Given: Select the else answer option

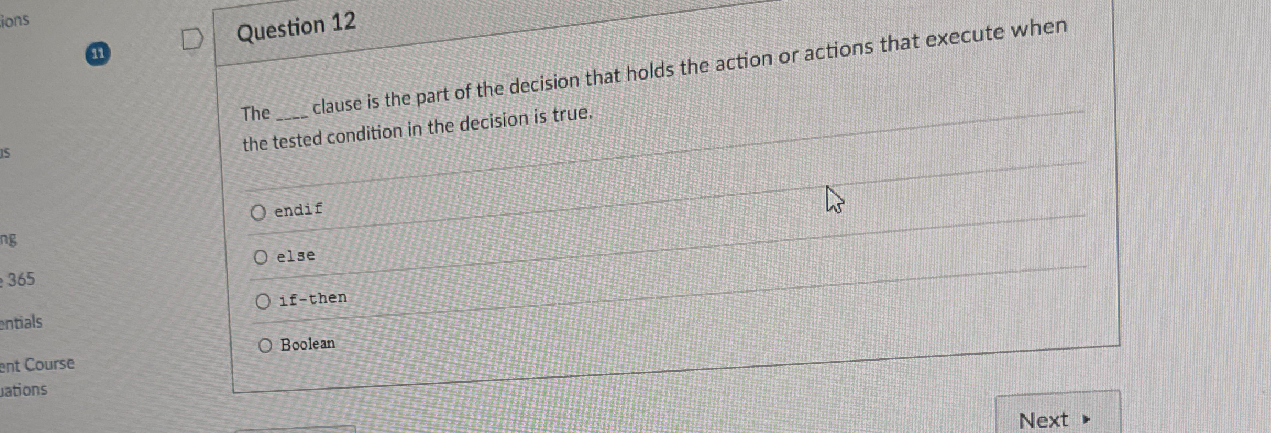Looking at the screenshot, I should click(261, 257).
